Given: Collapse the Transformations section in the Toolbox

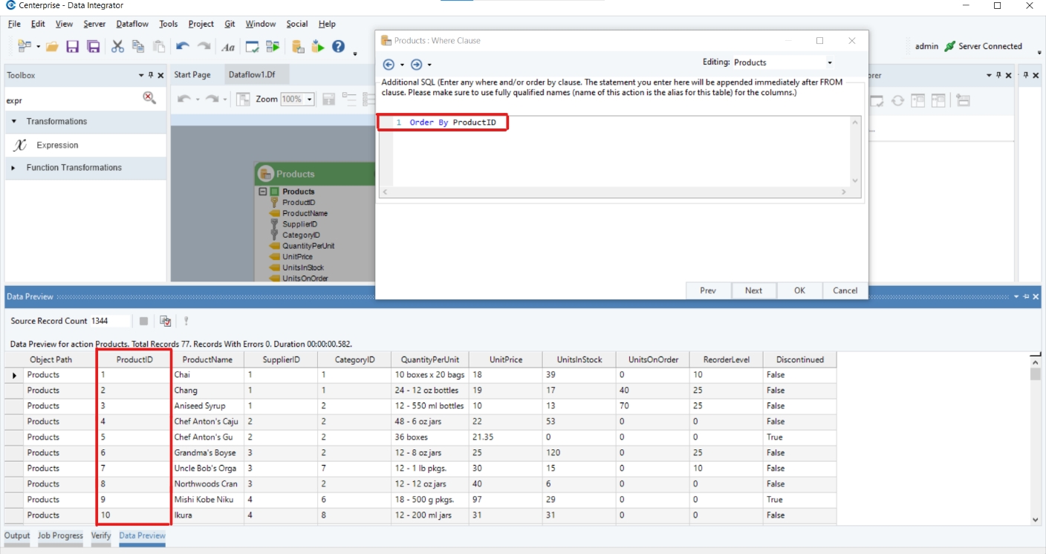Looking at the screenshot, I should [x=13, y=122].
